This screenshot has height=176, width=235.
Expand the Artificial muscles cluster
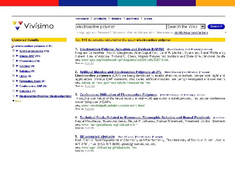(13, 51)
